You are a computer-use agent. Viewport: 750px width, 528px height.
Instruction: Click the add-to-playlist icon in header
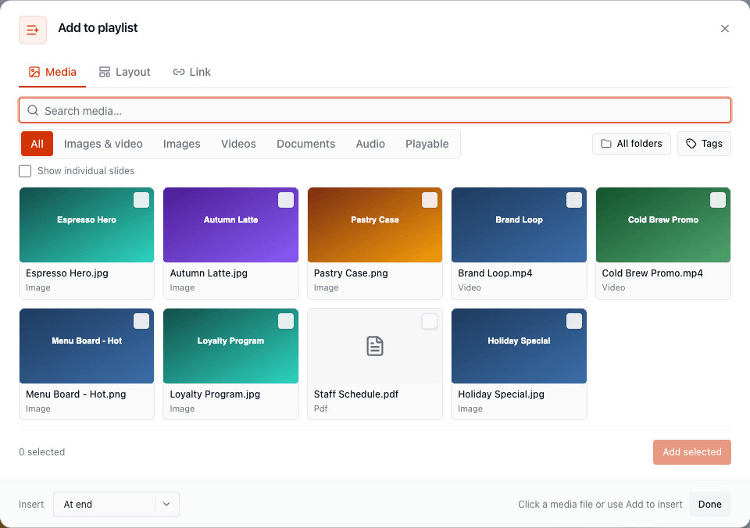(33, 30)
